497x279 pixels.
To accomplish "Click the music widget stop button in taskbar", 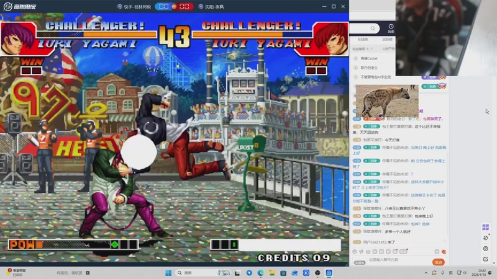I will coord(88,273).
